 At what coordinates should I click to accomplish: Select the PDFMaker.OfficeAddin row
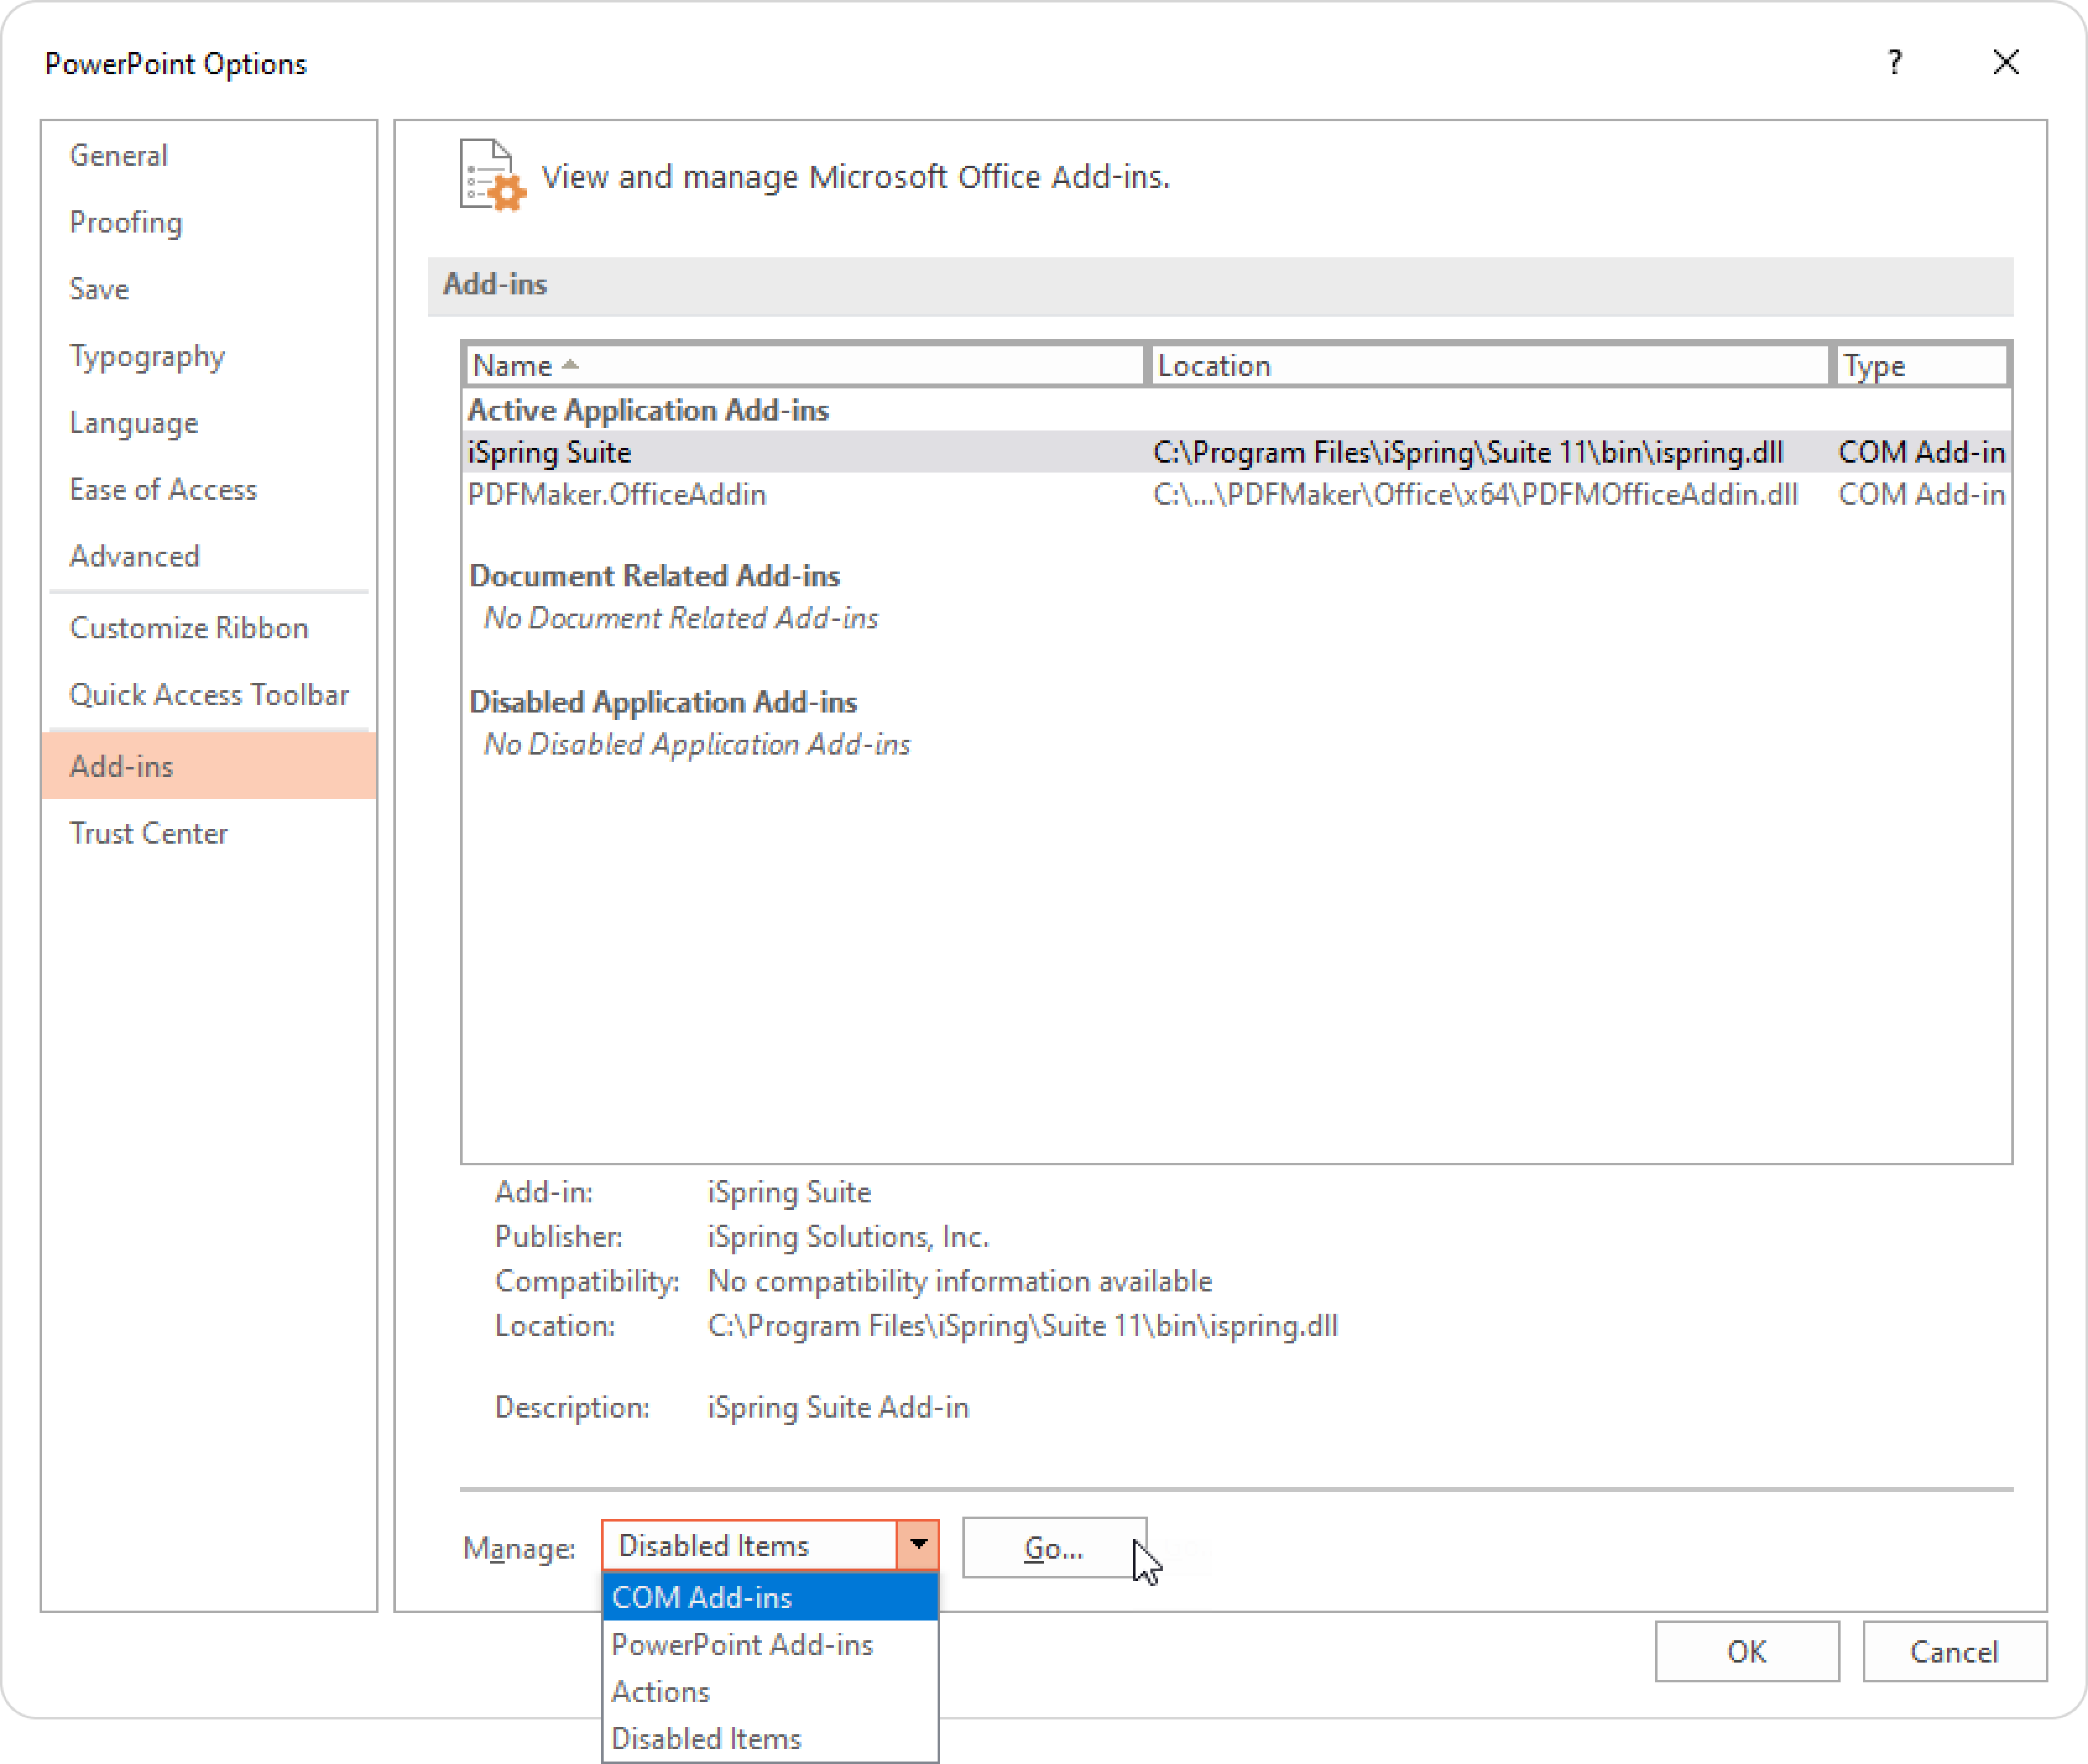point(1236,494)
